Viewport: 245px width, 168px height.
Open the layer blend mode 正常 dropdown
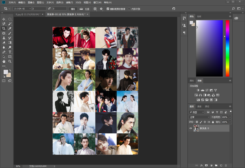pos(199,117)
